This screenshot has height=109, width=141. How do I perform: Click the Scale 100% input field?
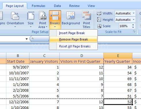pyautogui.click(x=125, y=26)
